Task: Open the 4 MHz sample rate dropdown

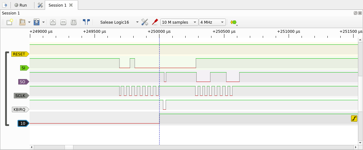Action: pyautogui.click(x=212, y=22)
